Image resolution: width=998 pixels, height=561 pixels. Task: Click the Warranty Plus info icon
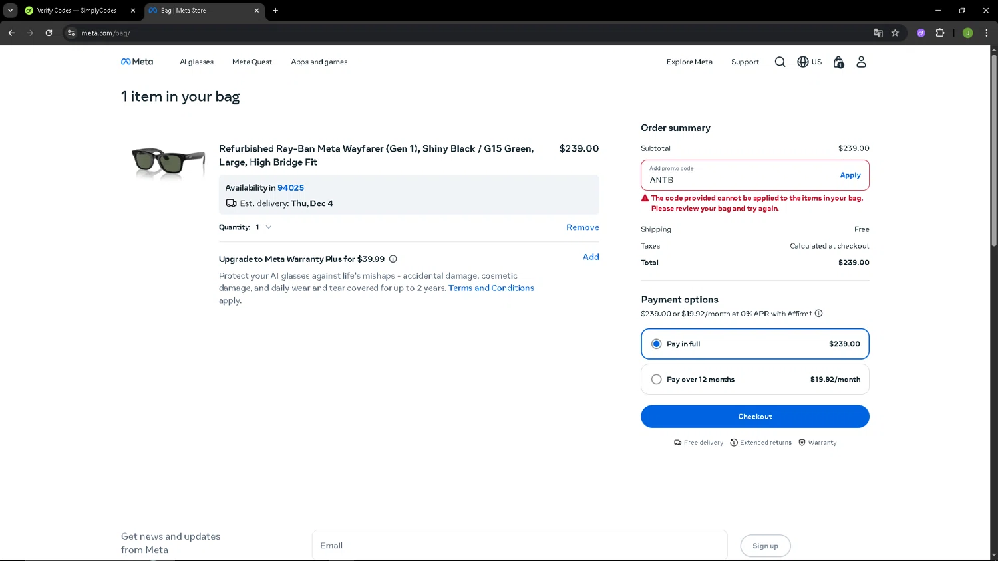pyautogui.click(x=393, y=259)
